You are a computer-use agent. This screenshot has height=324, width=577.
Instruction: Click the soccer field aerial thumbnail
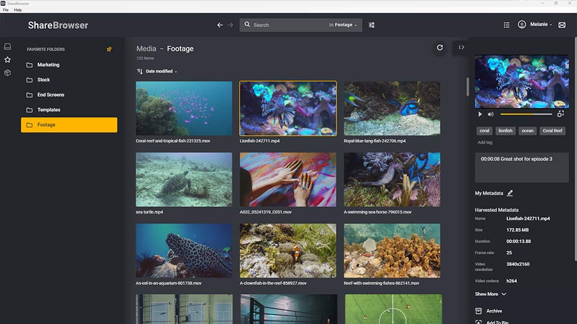(x=393, y=309)
